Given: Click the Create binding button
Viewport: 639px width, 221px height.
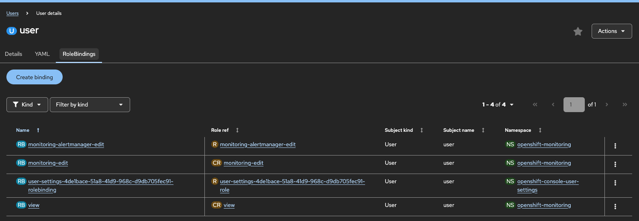Looking at the screenshot, I should [x=35, y=77].
